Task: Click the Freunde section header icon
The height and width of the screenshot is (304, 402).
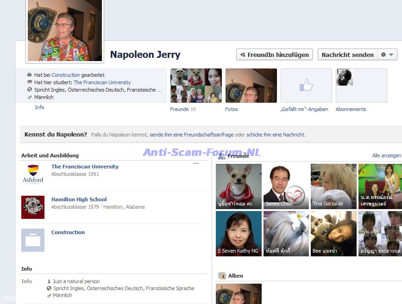Action: click(x=221, y=156)
